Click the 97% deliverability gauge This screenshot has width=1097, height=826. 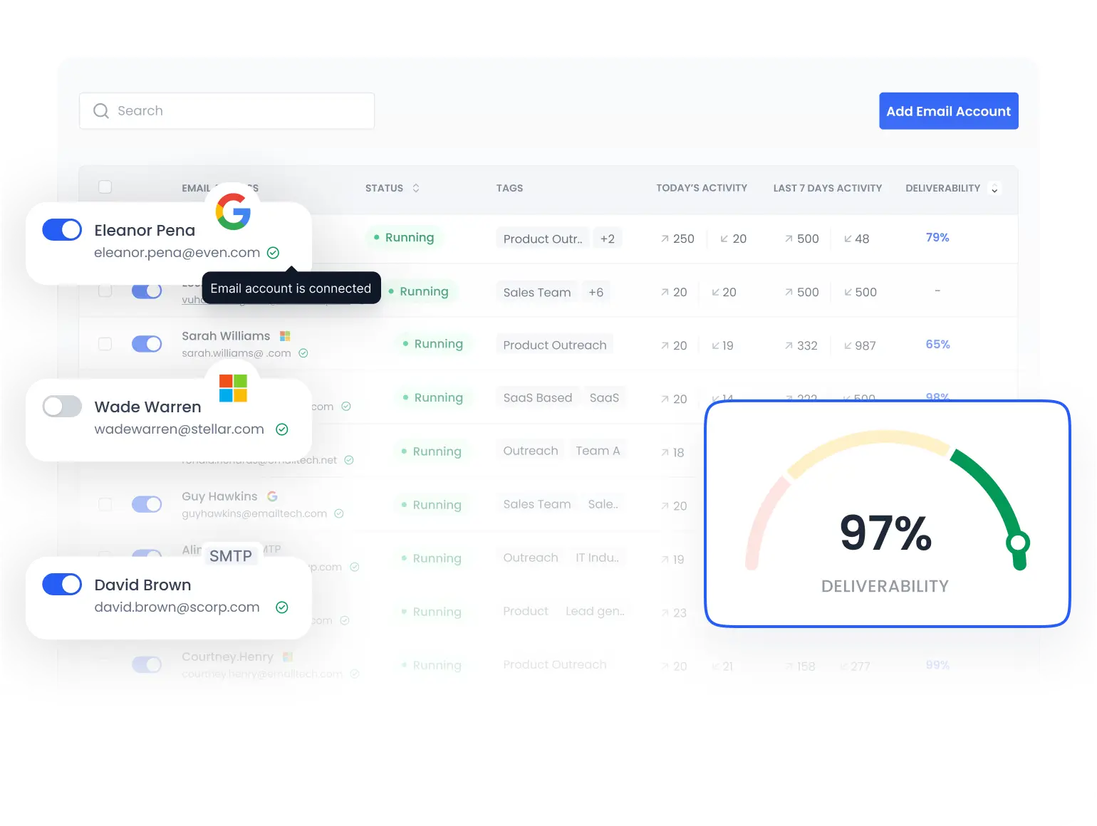coord(886,515)
